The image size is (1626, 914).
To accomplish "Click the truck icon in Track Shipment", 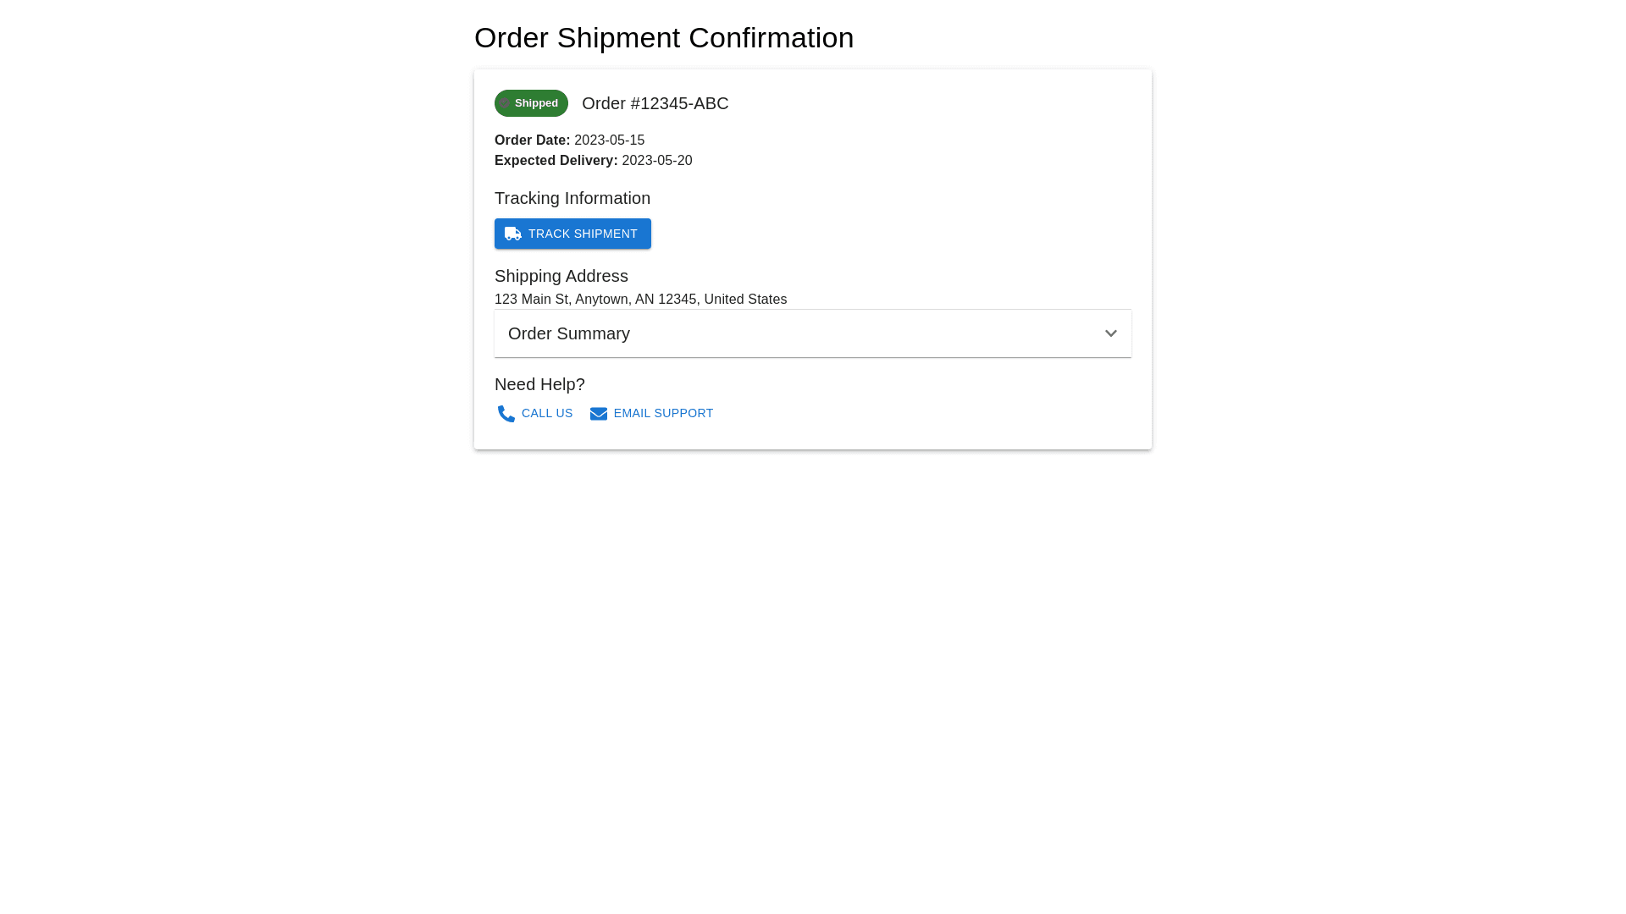I will pos(512,234).
